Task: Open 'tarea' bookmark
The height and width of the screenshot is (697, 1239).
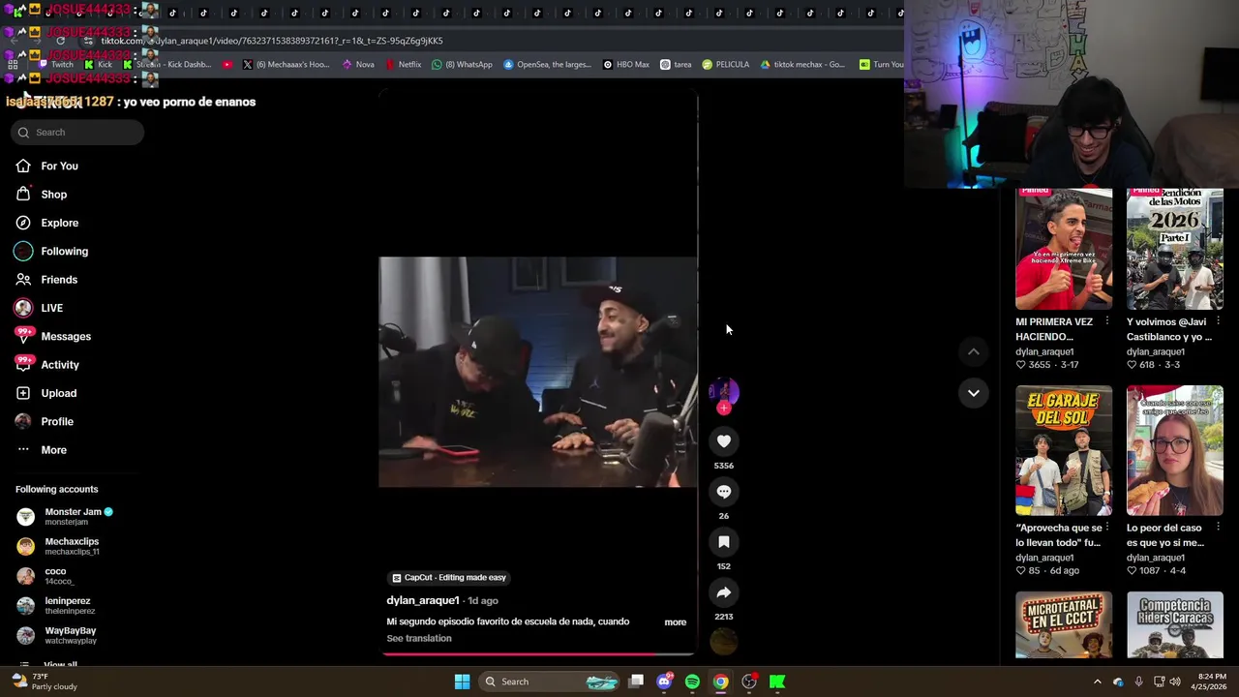Action: (x=676, y=65)
